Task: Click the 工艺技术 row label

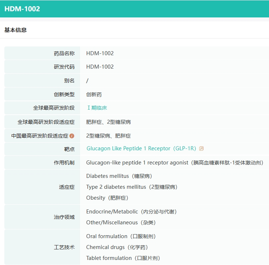Action: point(64,247)
